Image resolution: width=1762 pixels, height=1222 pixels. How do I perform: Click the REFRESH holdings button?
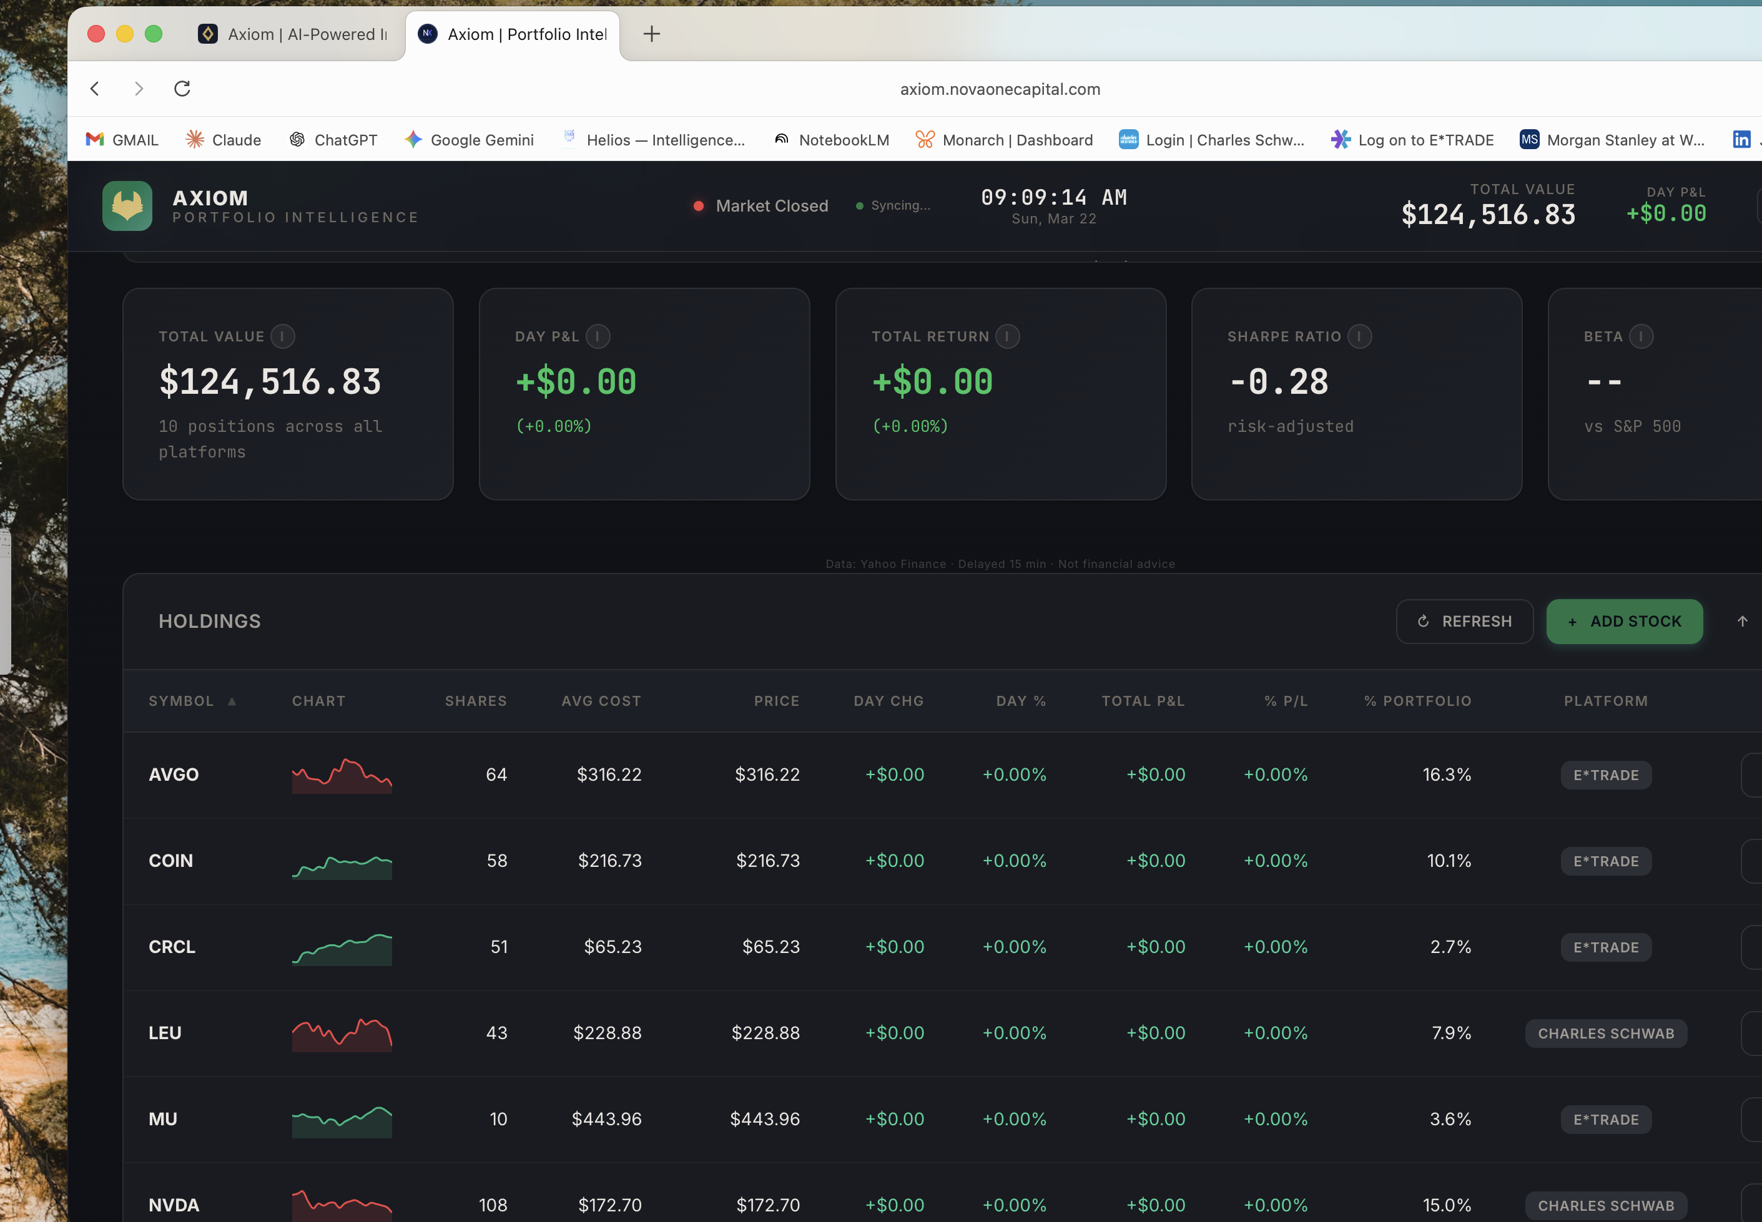1464,621
